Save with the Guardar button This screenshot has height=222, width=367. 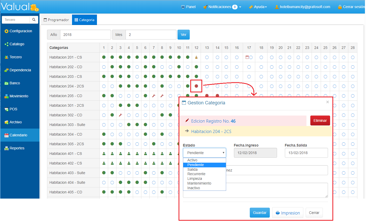(x=260, y=213)
